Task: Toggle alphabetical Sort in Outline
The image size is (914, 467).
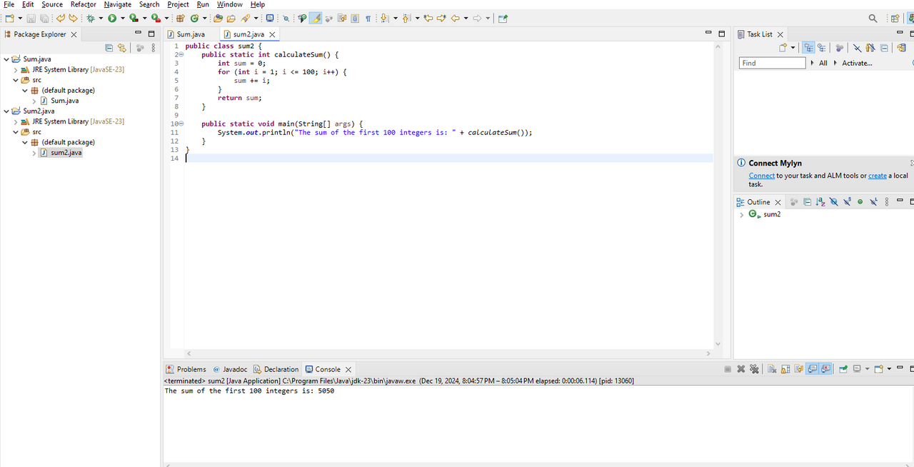Action: point(820,202)
